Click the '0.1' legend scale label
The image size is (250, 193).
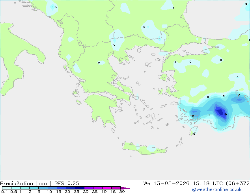tap(4, 191)
